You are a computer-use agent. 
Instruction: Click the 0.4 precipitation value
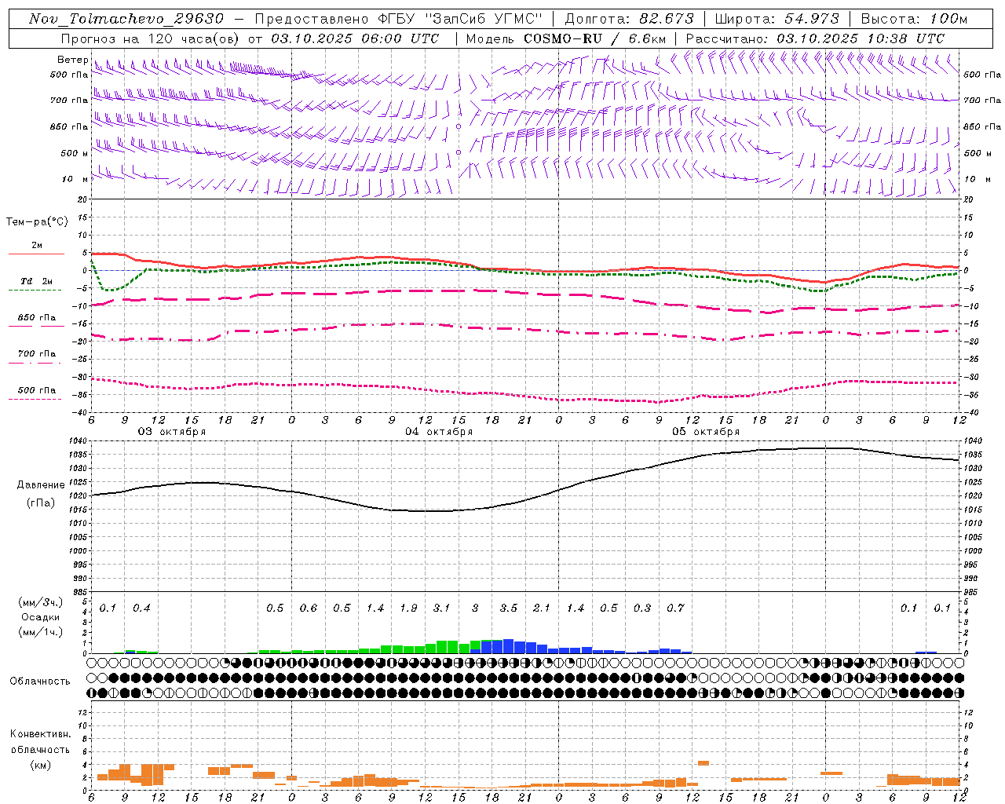pos(141,608)
